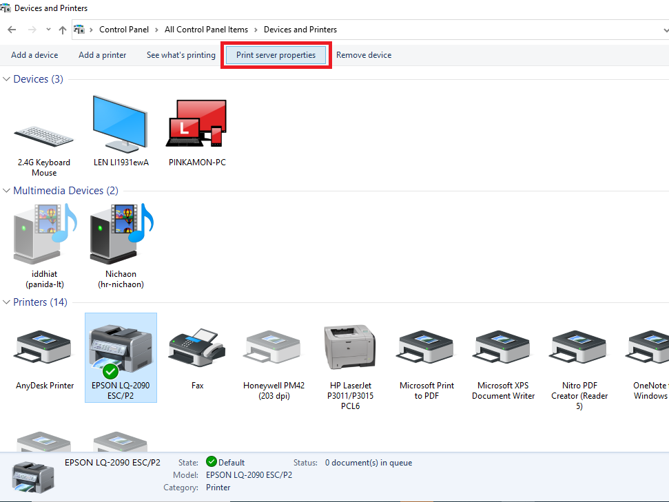Open the recent locations dropdown arrow
Screen dimensions: 669x502
[48, 30]
